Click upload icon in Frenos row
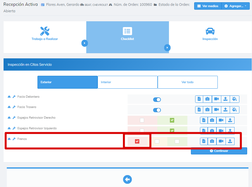The height and width of the screenshot is (187, 252). tap(230, 141)
